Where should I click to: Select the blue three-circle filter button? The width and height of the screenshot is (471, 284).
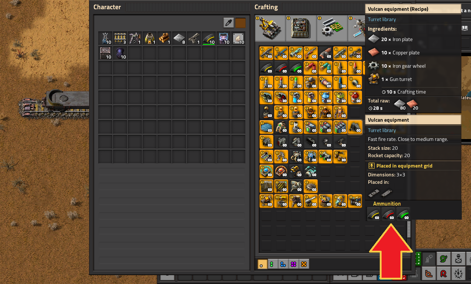(283, 264)
